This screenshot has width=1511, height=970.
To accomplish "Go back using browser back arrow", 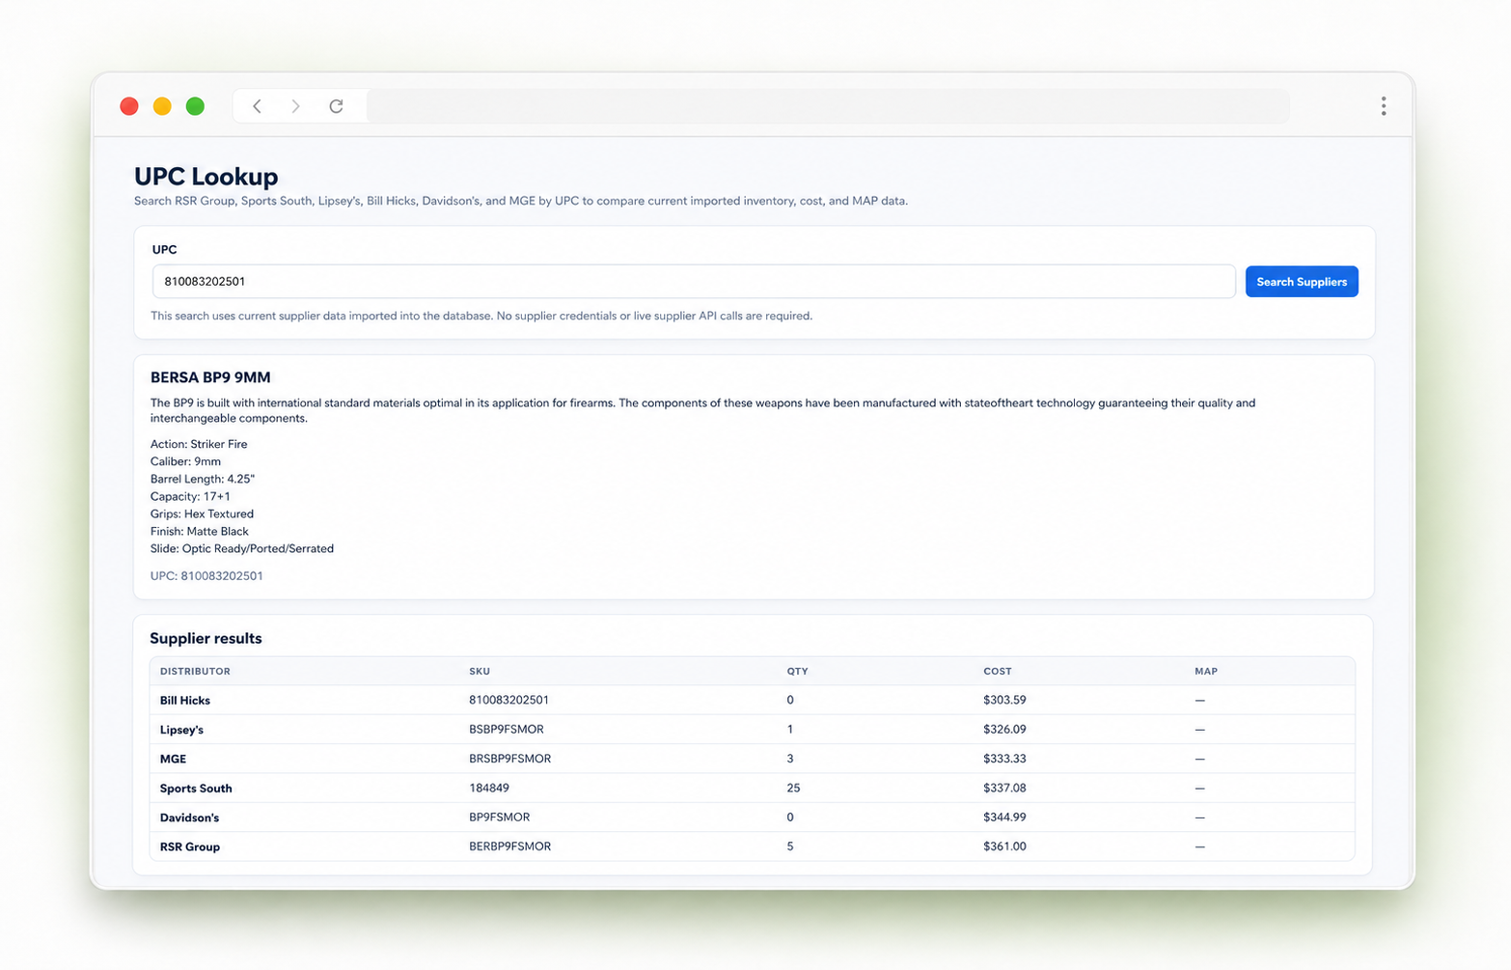I will [x=257, y=106].
